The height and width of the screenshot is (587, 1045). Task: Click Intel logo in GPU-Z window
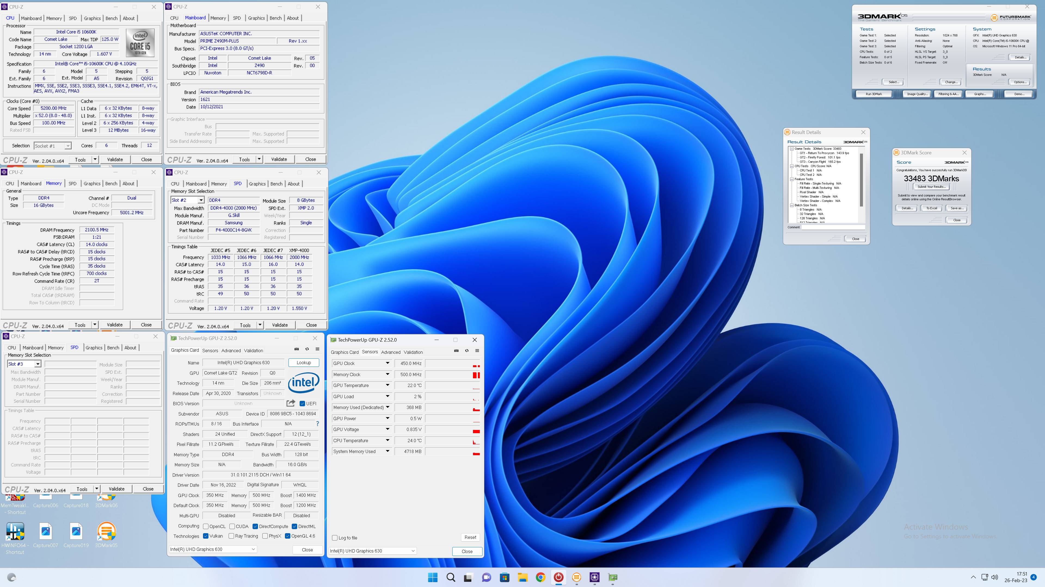pyautogui.click(x=303, y=382)
